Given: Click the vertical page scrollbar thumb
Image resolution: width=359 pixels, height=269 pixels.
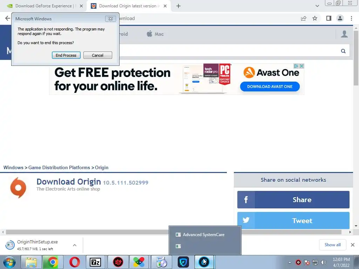Looking at the screenshot, I should [x=356, y=58].
